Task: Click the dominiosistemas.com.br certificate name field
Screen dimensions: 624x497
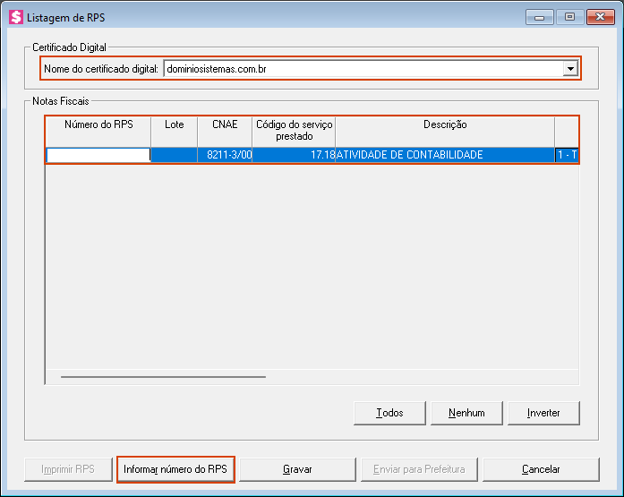Action: pyautogui.click(x=363, y=69)
